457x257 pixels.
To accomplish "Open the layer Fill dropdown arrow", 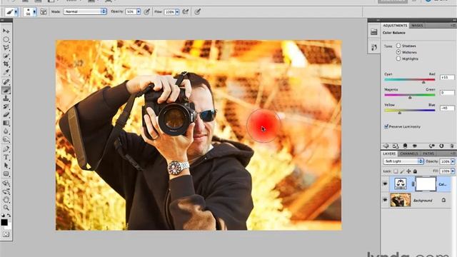I will click(453, 171).
